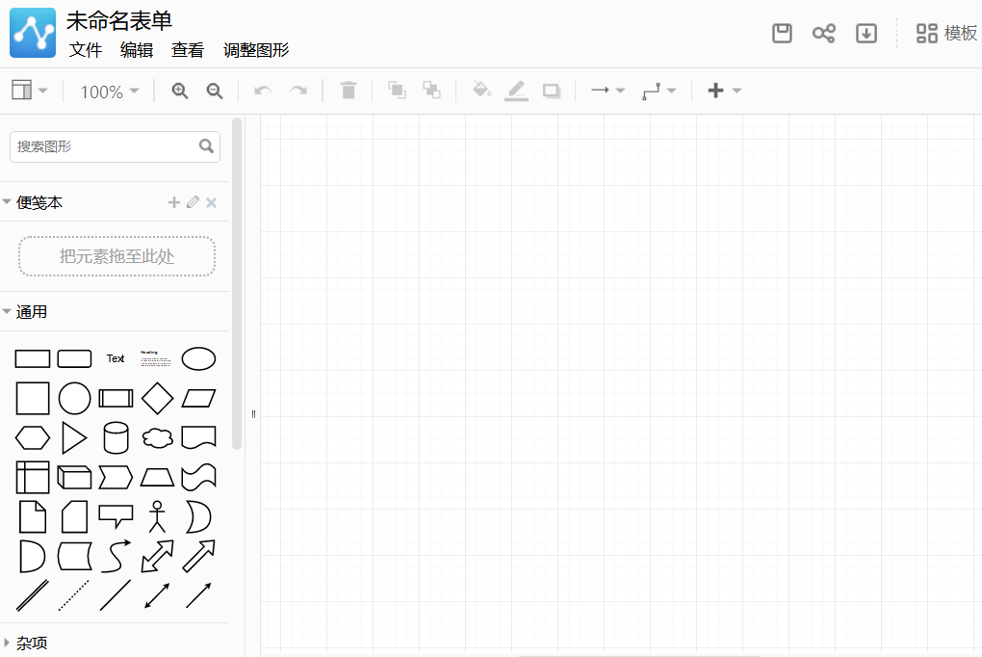Select the trapezoid shape
The image size is (982, 657).
click(x=157, y=477)
